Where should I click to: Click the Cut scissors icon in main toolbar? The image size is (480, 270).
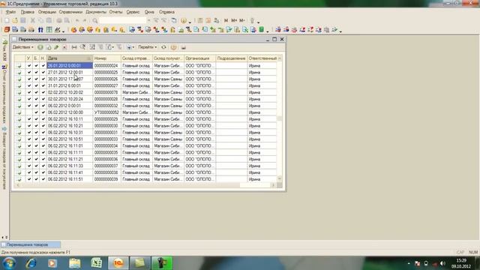(33, 20)
